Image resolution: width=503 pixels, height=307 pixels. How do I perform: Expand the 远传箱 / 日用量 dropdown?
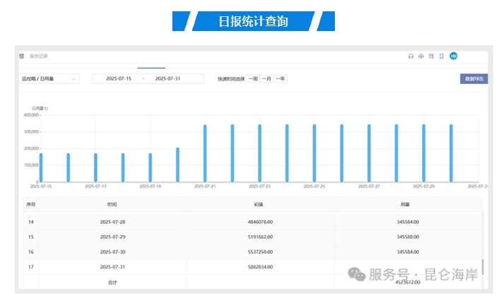(49, 79)
